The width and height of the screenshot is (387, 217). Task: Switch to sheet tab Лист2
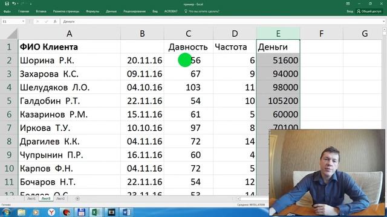[x=60, y=198]
